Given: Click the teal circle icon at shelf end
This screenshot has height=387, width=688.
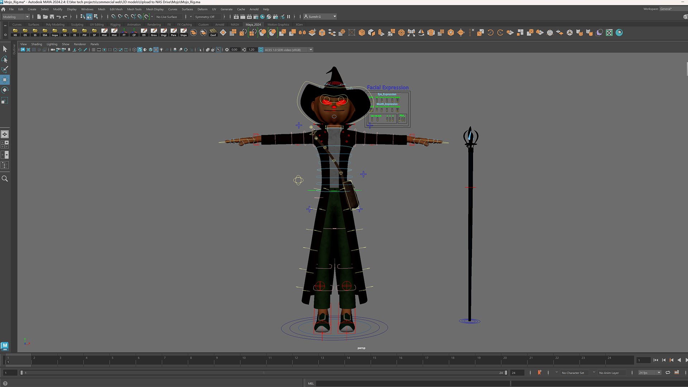Looking at the screenshot, I should coord(619,33).
